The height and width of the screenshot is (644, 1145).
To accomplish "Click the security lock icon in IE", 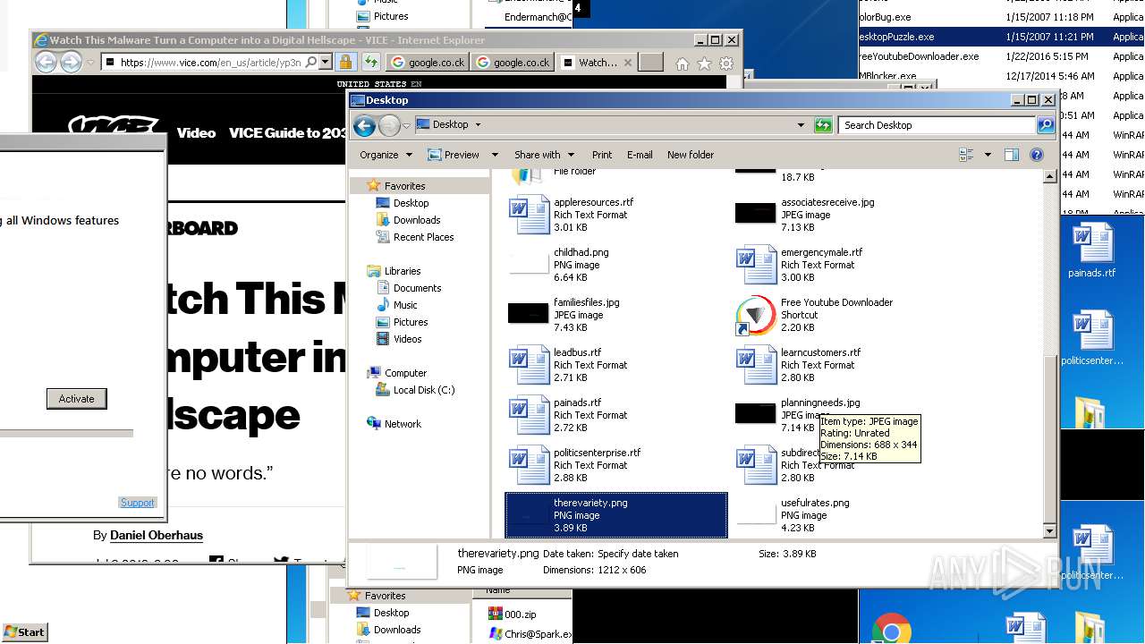I will [345, 63].
